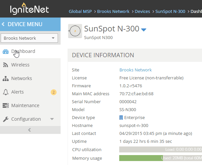The height and width of the screenshot is (165, 202).
Task: Open the Maintenance menu item
Action: [x=30, y=105]
